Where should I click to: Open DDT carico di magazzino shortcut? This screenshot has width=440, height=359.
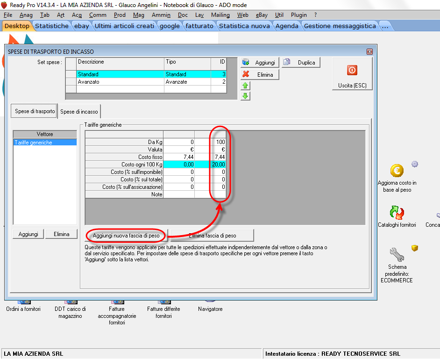pos(70,309)
